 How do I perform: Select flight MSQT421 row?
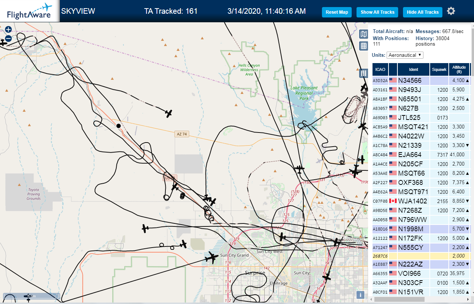[x=421, y=127]
